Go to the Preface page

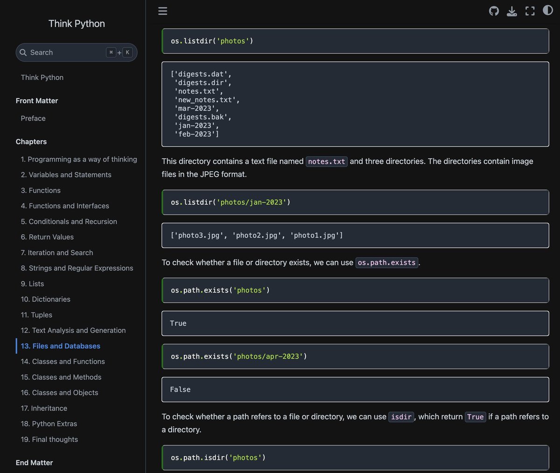(x=33, y=118)
